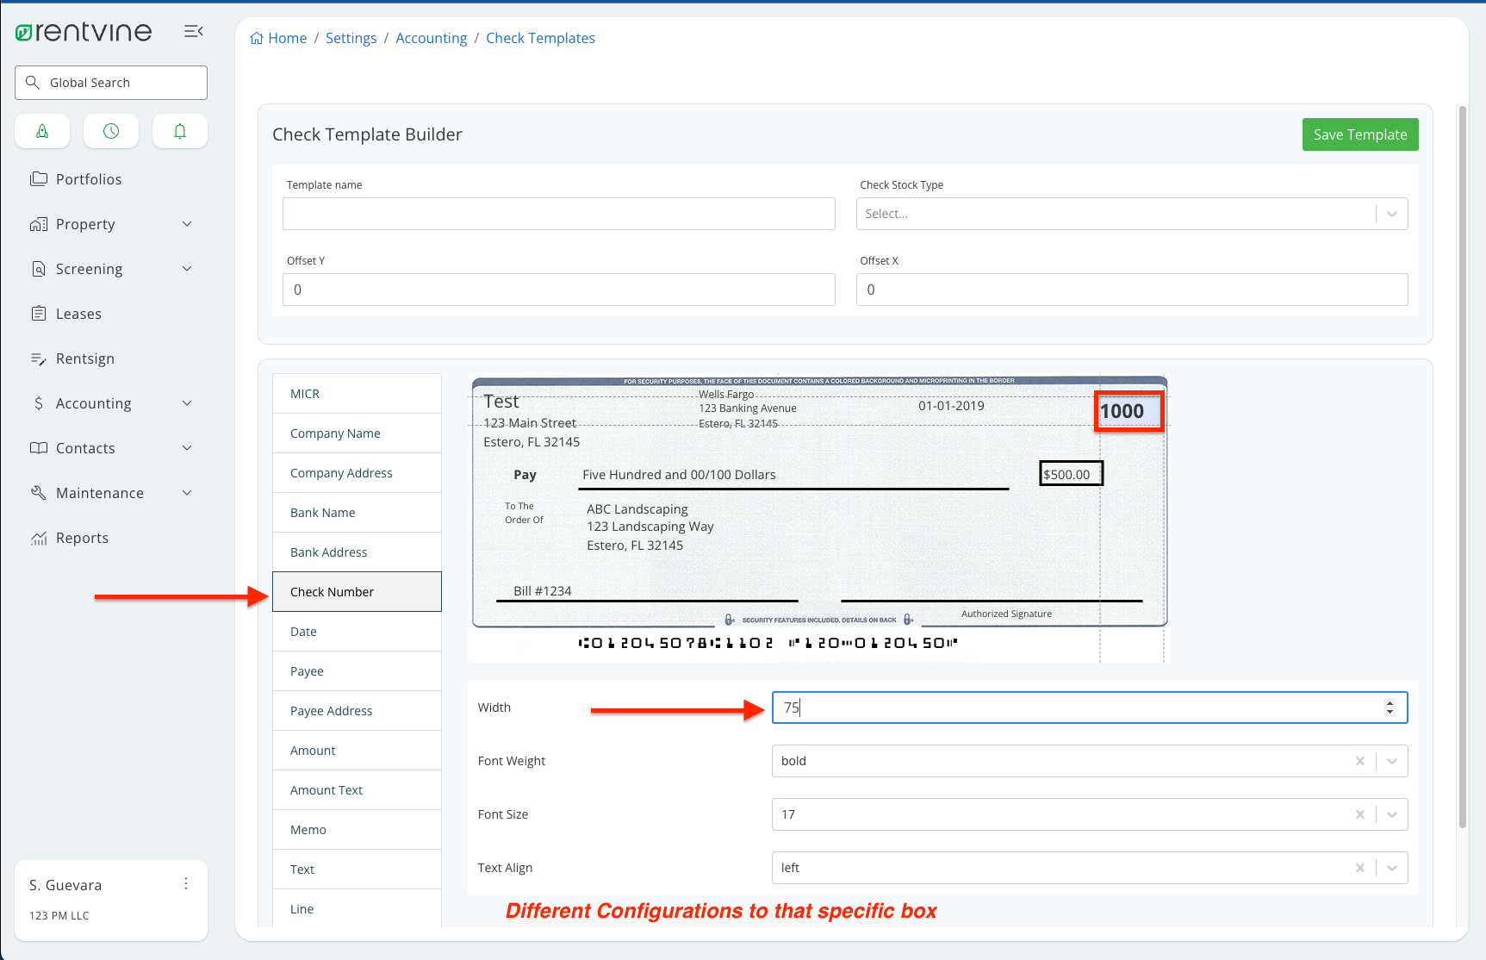The width and height of the screenshot is (1486, 960).
Task: Open the notifications bell icon
Action: [x=180, y=131]
